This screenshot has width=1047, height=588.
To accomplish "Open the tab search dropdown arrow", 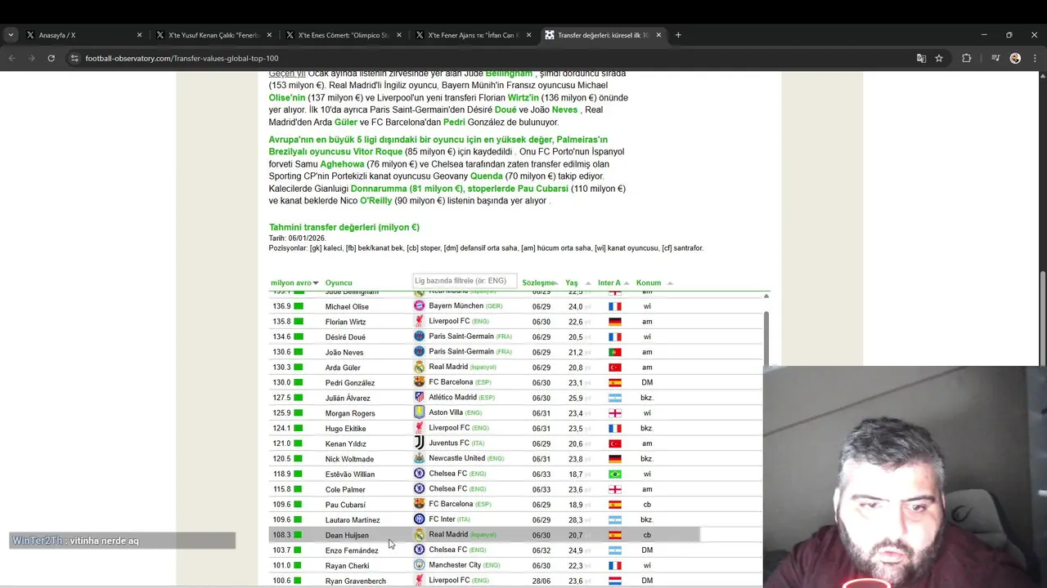I will tap(11, 35).
